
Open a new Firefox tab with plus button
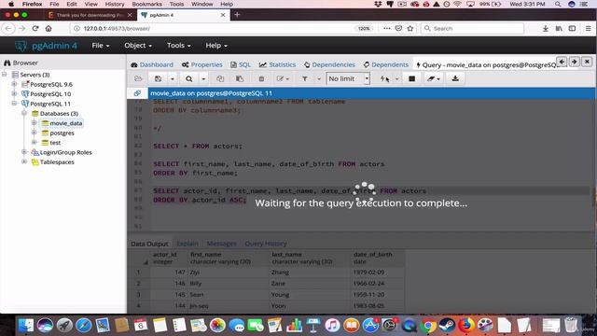pyautogui.click(x=237, y=15)
